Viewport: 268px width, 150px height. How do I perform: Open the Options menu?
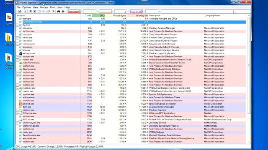point(26,7)
